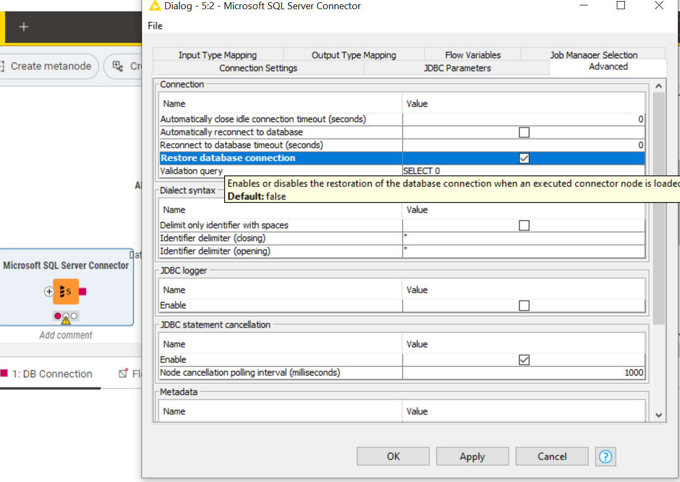Click the Cancel button
The height and width of the screenshot is (482, 680).
point(552,457)
